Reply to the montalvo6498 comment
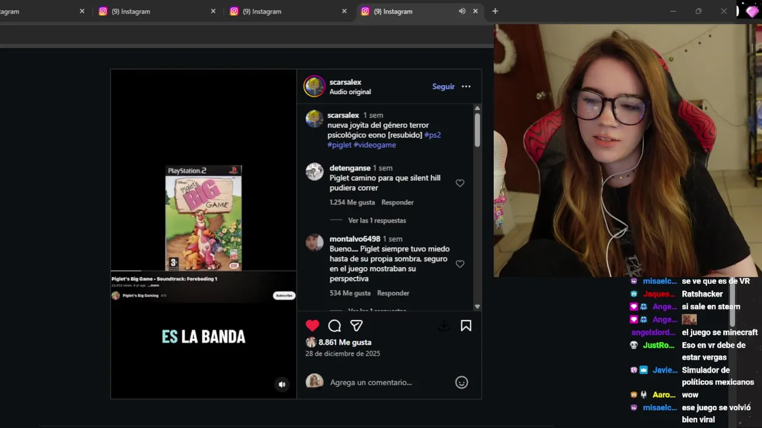The height and width of the screenshot is (428, 762). point(393,293)
